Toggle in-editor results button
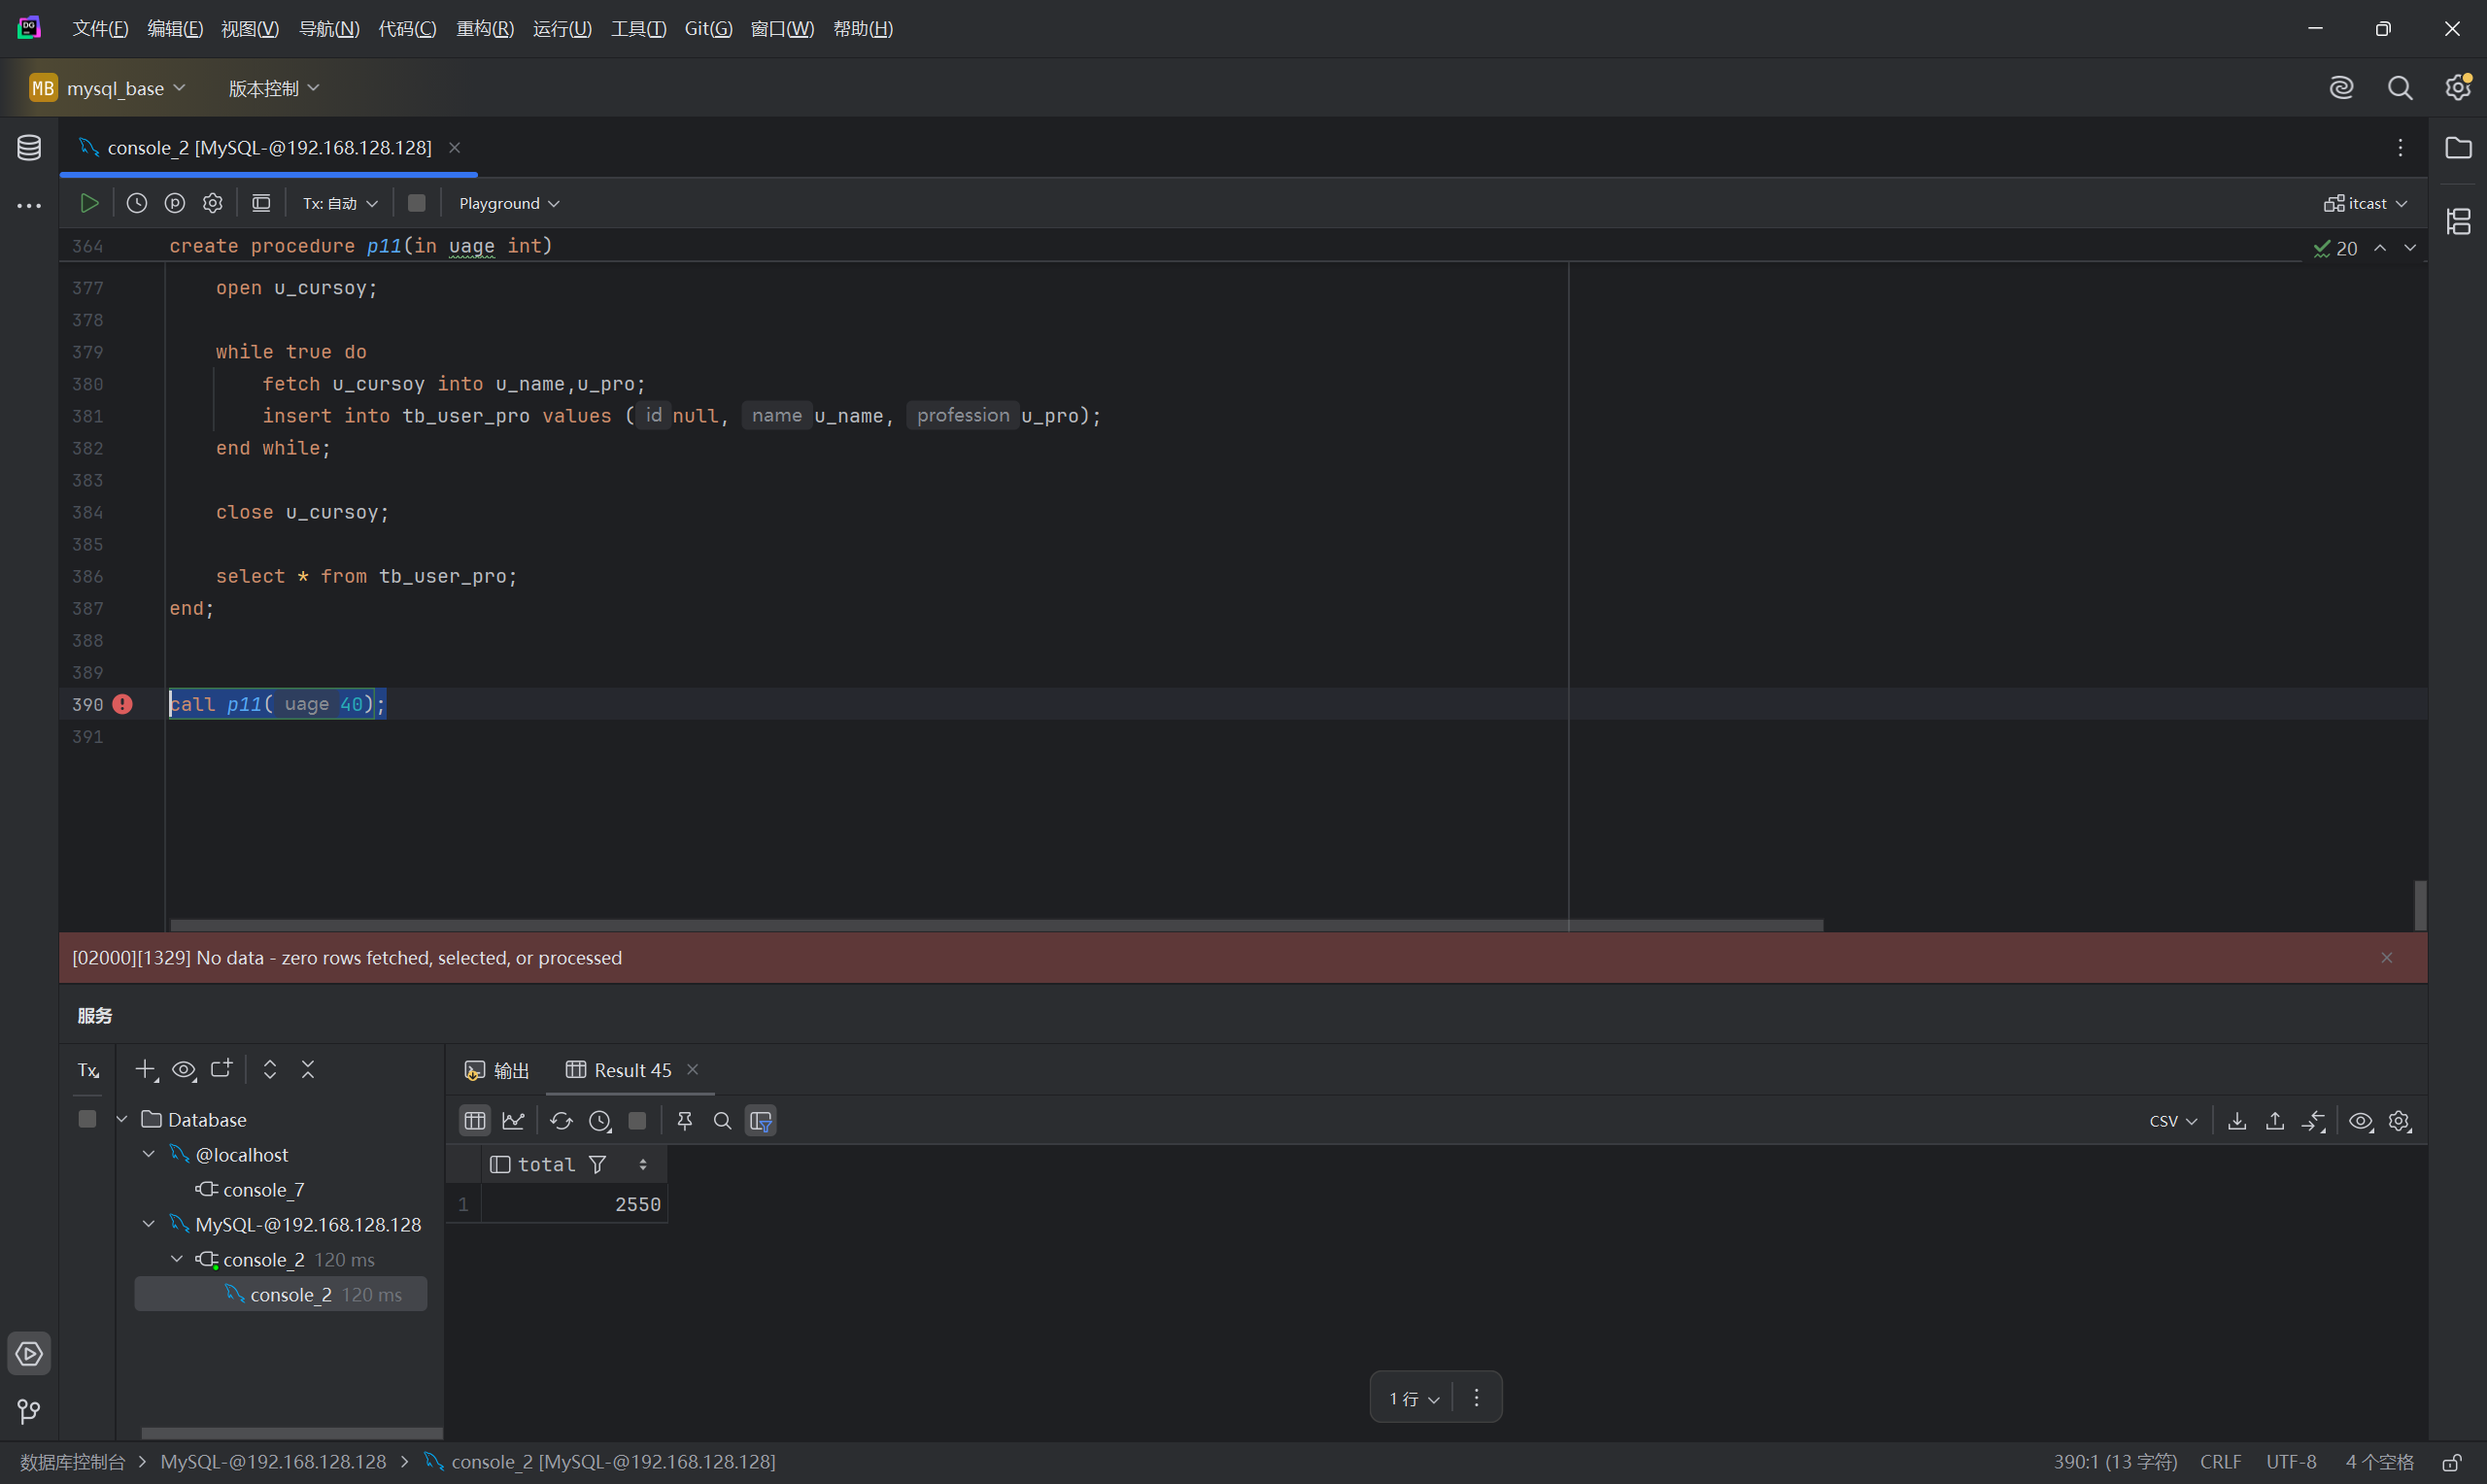This screenshot has height=1484, width=2487. click(x=261, y=203)
